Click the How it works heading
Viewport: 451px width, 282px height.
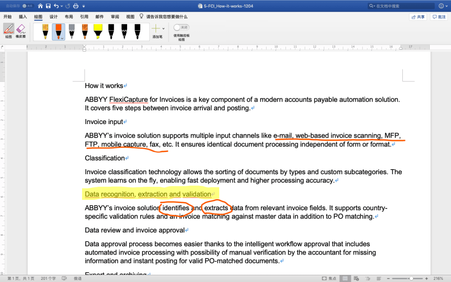point(104,86)
